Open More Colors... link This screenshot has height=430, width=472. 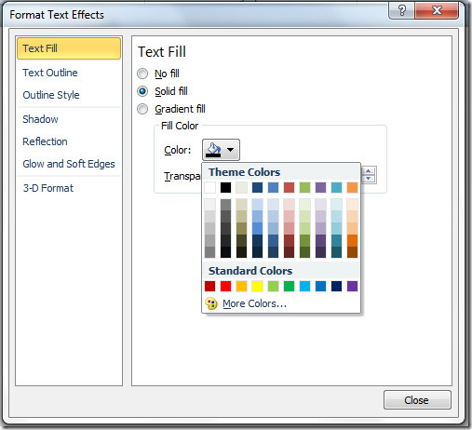254,303
